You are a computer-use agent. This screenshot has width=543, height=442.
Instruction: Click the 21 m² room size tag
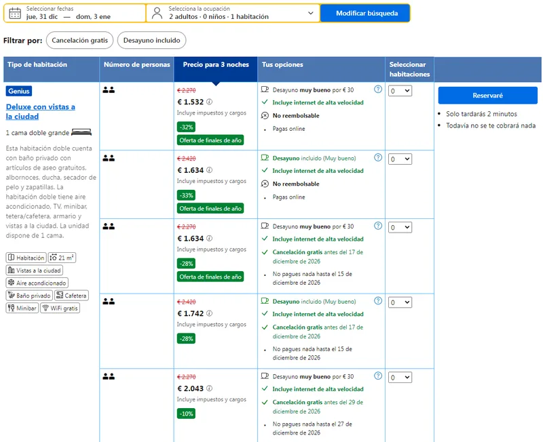62,258
